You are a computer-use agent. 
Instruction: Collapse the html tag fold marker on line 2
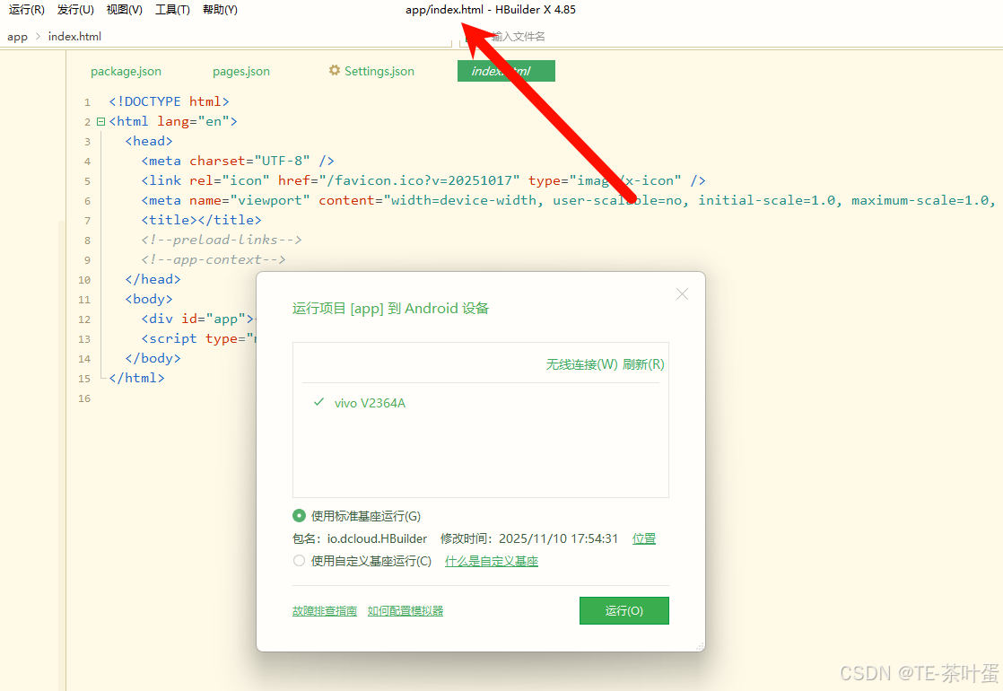pyautogui.click(x=100, y=121)
